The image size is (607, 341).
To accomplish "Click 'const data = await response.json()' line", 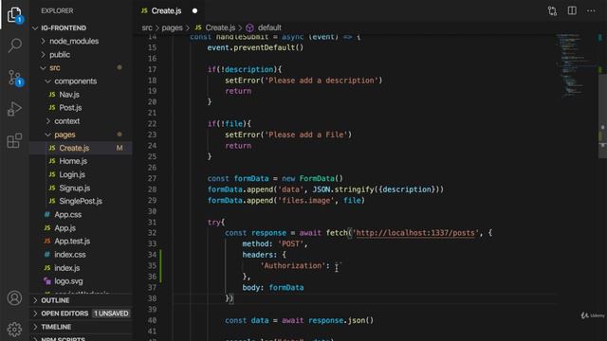I will pos(300,320).
